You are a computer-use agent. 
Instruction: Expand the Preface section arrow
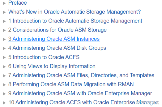[4, 3]
